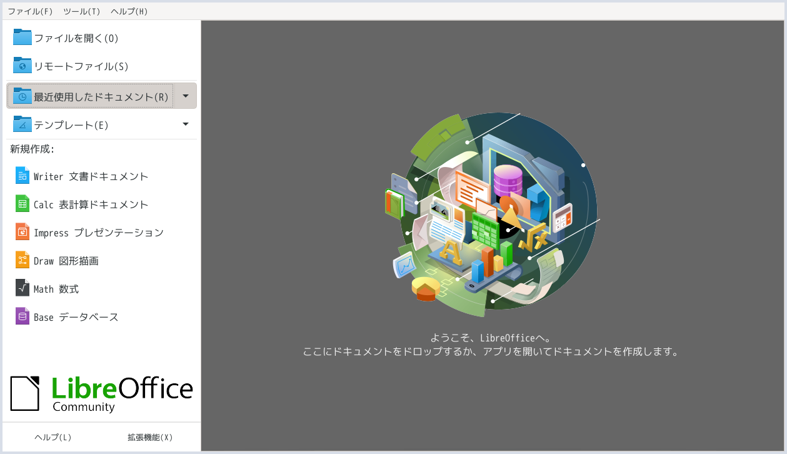This screenshot has width=787, height=454.
Task: Click the Draw drawing icon
Action: (x=23, y=261)
